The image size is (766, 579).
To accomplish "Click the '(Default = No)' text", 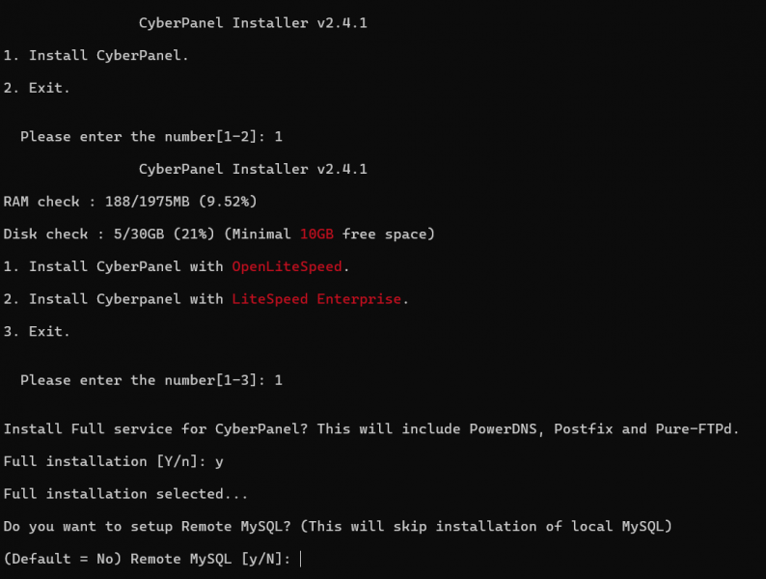I will point(62,559).
